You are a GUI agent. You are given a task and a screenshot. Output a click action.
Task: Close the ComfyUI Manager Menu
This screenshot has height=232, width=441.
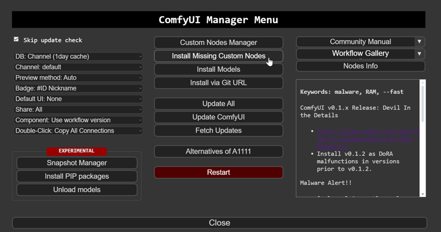pyautogui.click(x=219, y=223)
